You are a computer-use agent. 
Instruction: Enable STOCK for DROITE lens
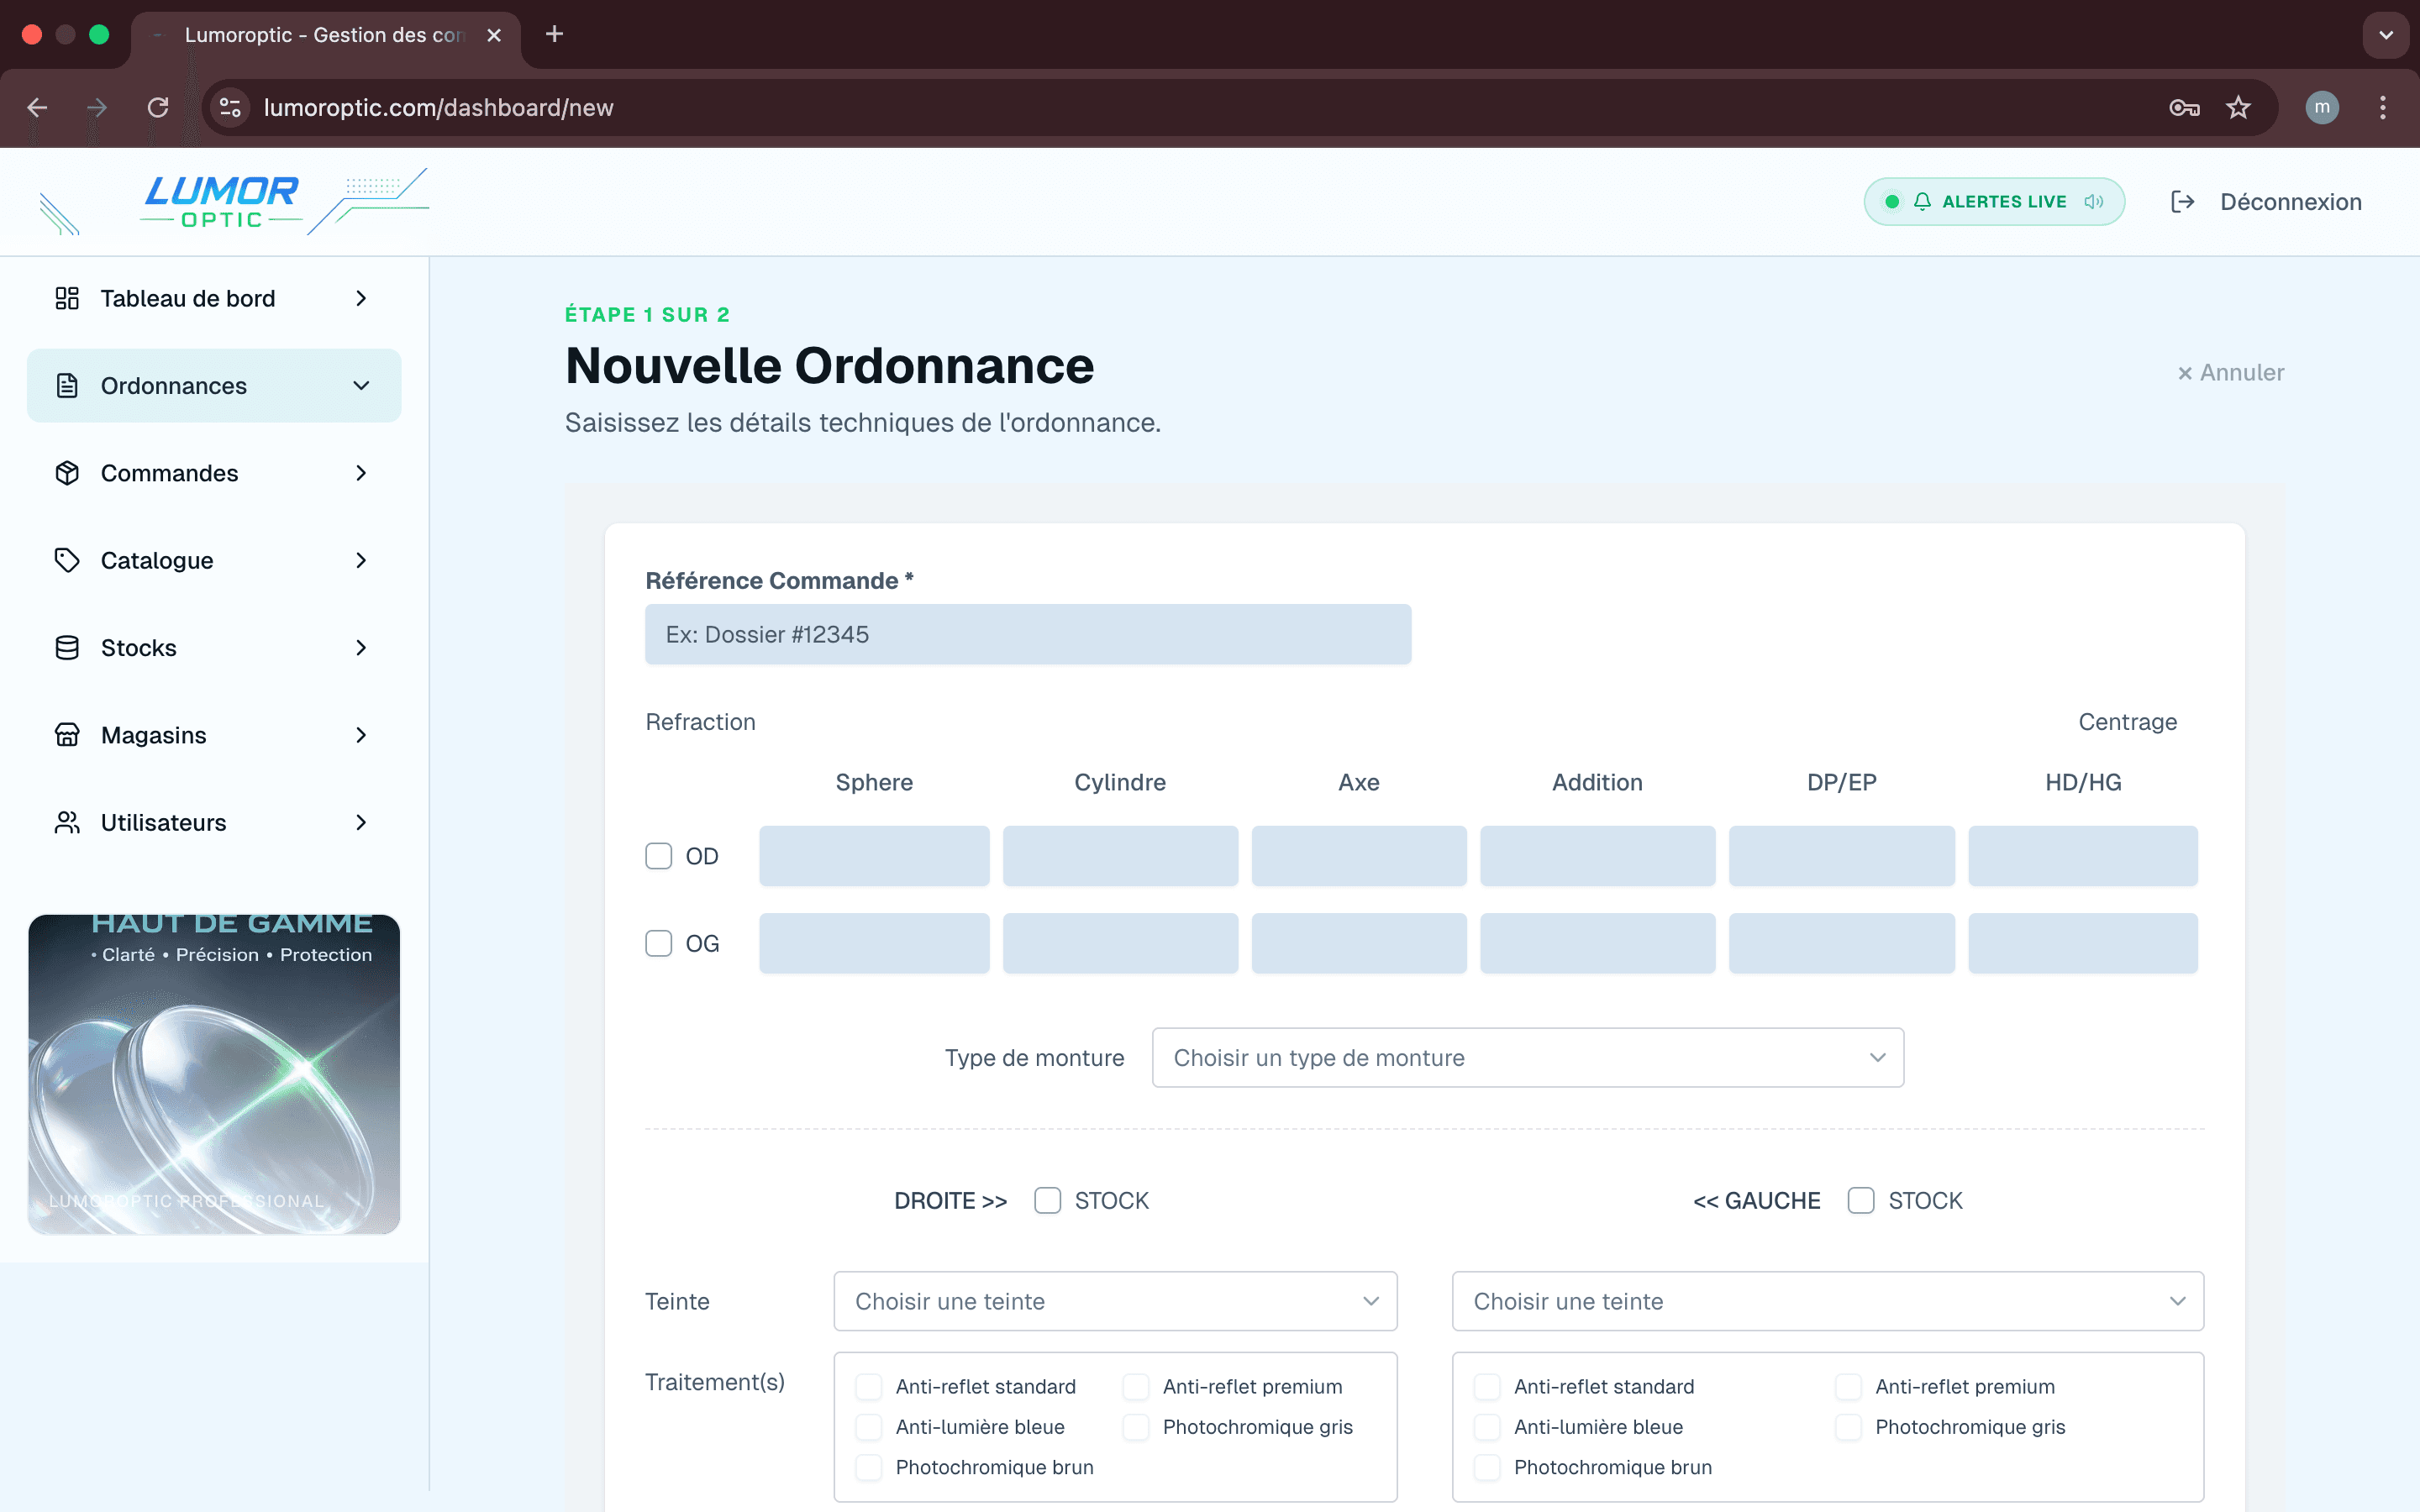(1047, 1200)
